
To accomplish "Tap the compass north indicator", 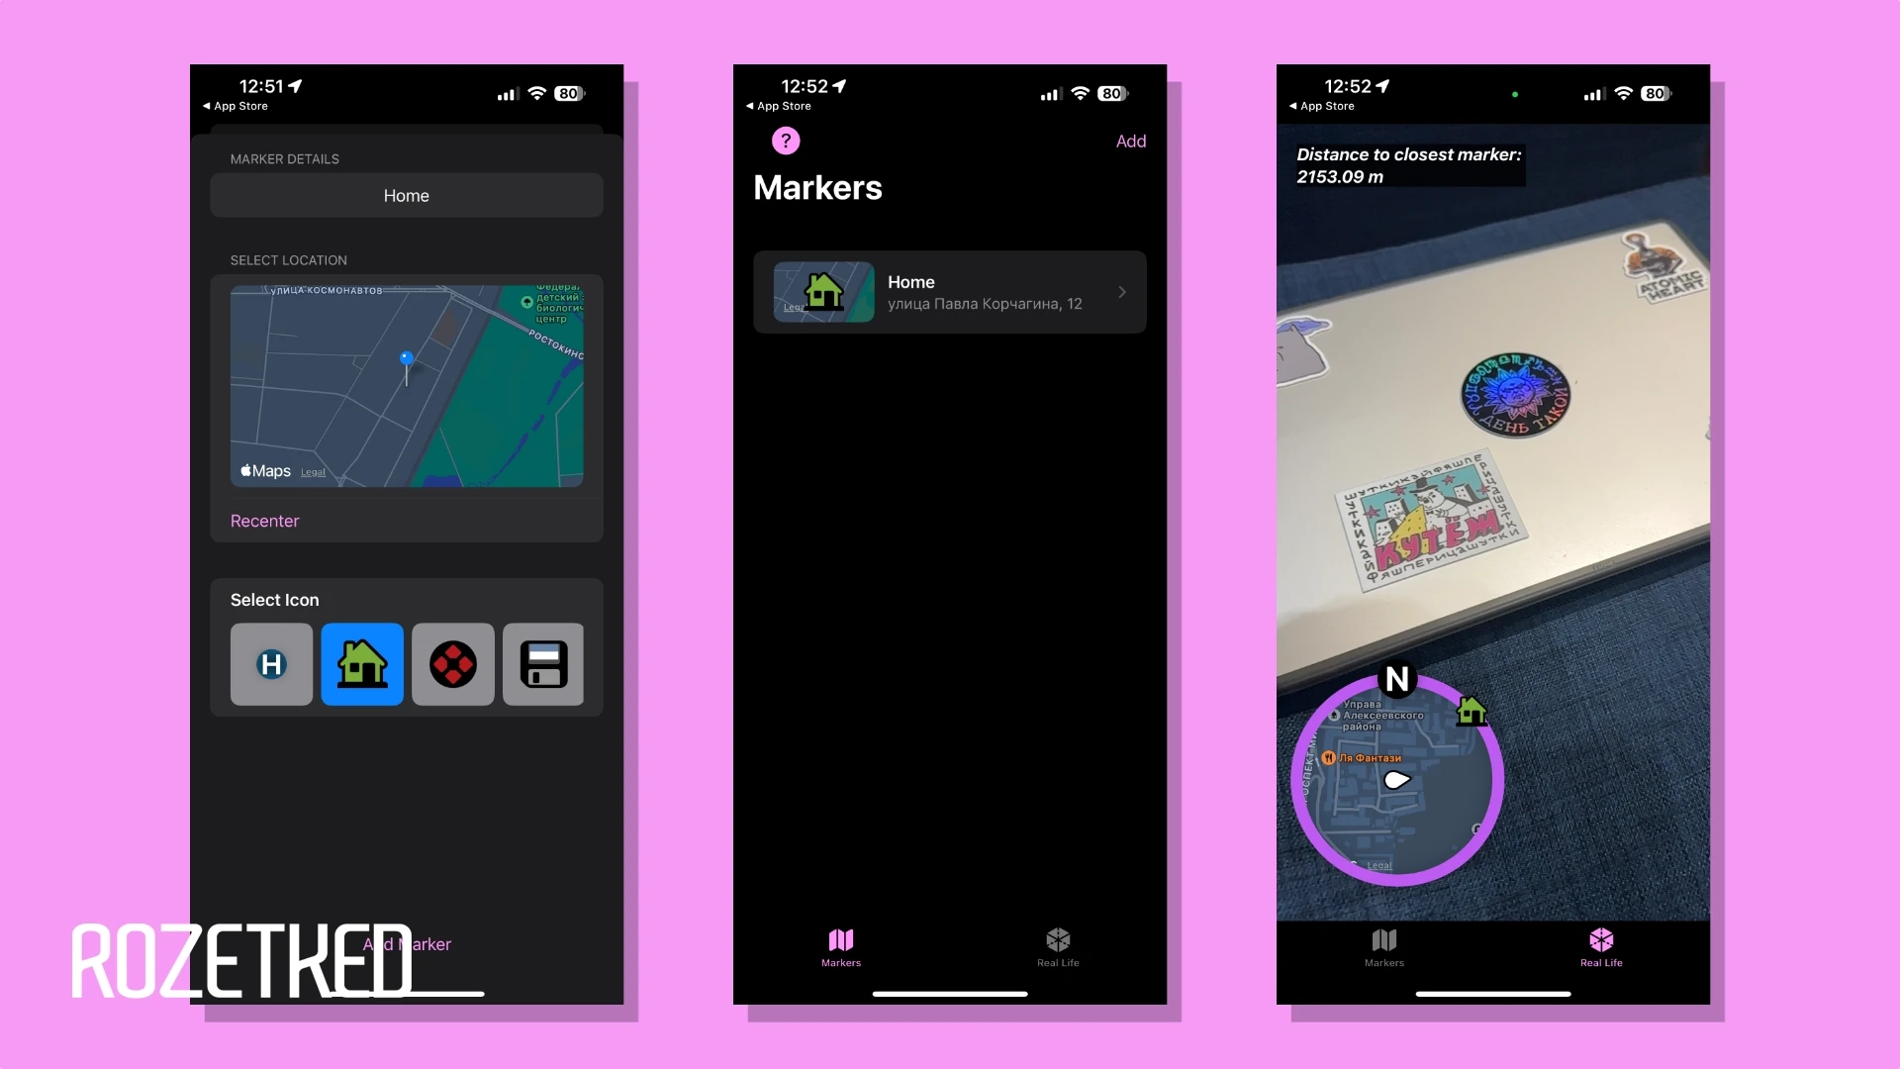I will 1393,677.
